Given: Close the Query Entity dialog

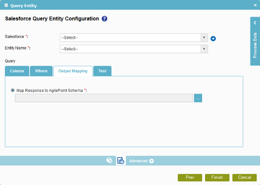Looking at the screenshot, I should pos(255,5).
